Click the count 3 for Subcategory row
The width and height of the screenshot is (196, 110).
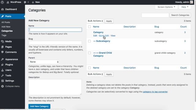(185, 41)
